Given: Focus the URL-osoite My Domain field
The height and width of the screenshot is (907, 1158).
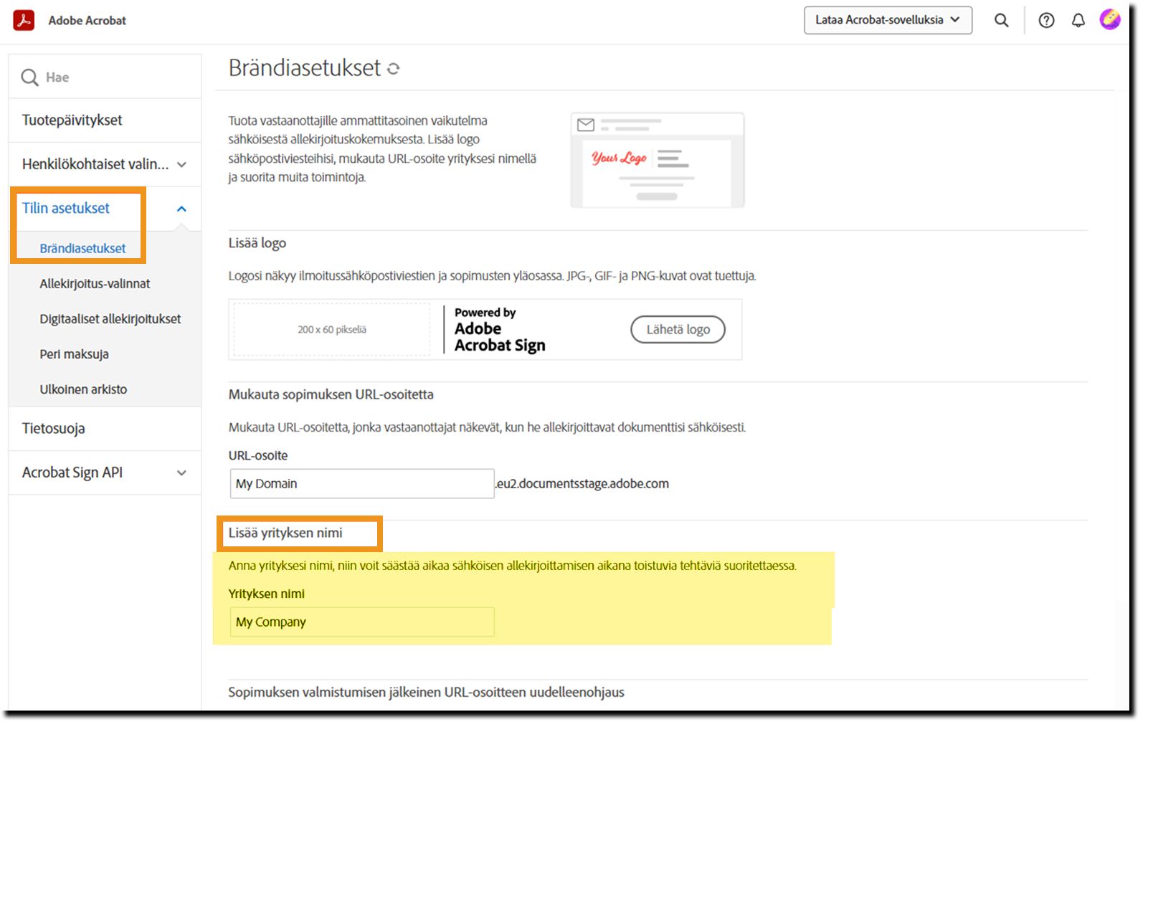Looking at the screenshot, I should pyautogui.click(x=362, y=483).
